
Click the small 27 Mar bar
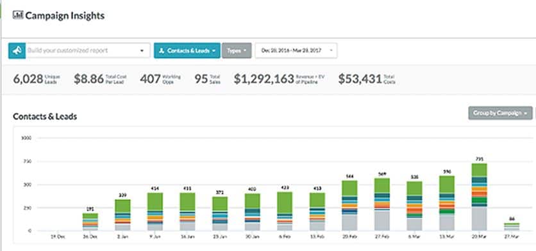(x=512, y=227)
